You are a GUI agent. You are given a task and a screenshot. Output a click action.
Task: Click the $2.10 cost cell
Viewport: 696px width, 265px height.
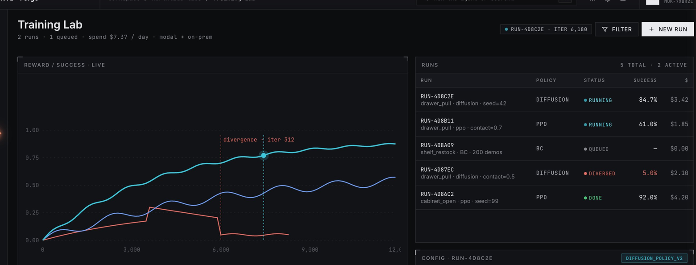click(x=679, y=173)
